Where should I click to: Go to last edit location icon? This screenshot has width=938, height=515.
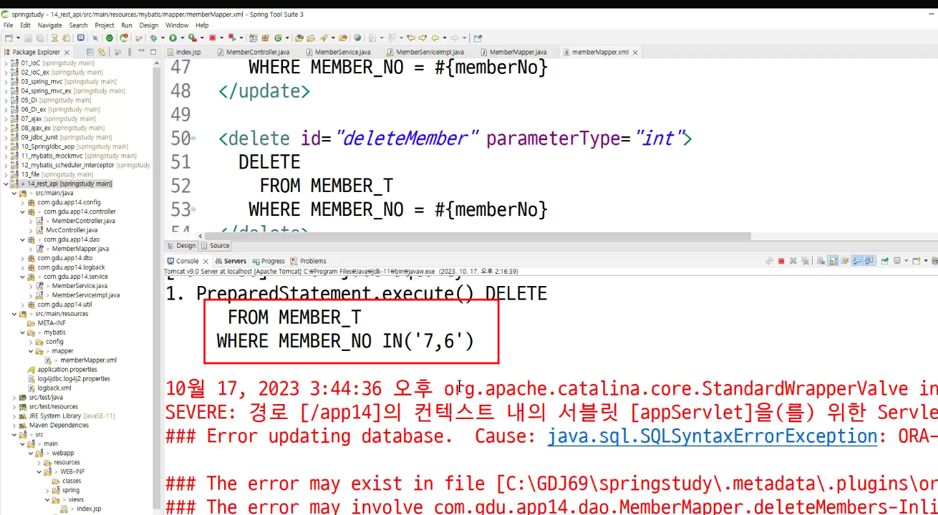click(412, 38)
